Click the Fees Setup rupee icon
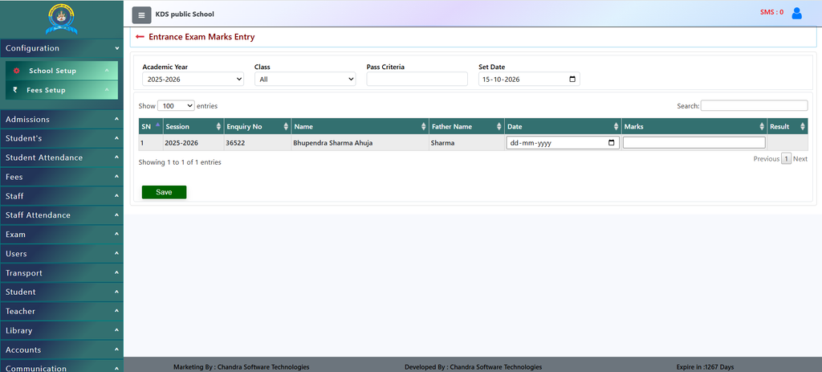The height and width of the screenshot is (372, 822). click(x=15, y=90)
